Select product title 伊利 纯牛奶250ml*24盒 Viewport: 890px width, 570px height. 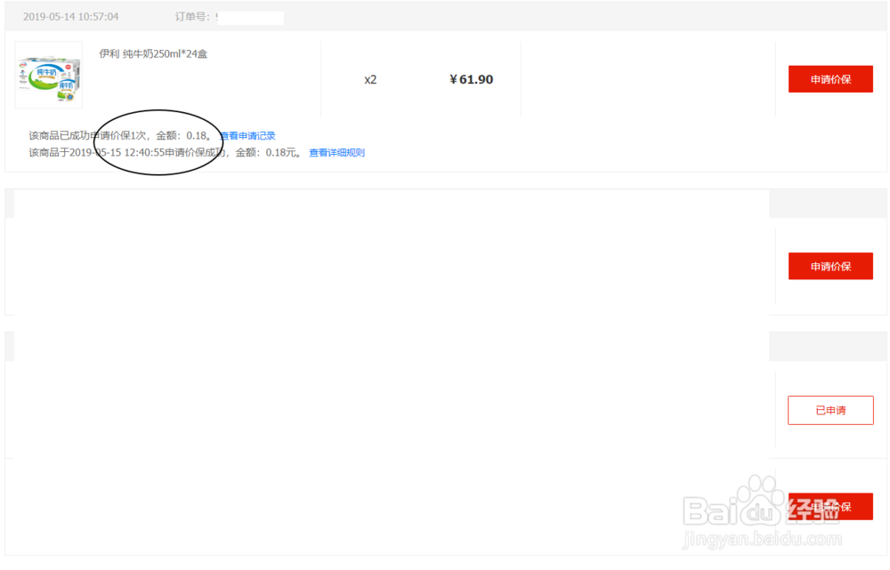coord(153,54)
